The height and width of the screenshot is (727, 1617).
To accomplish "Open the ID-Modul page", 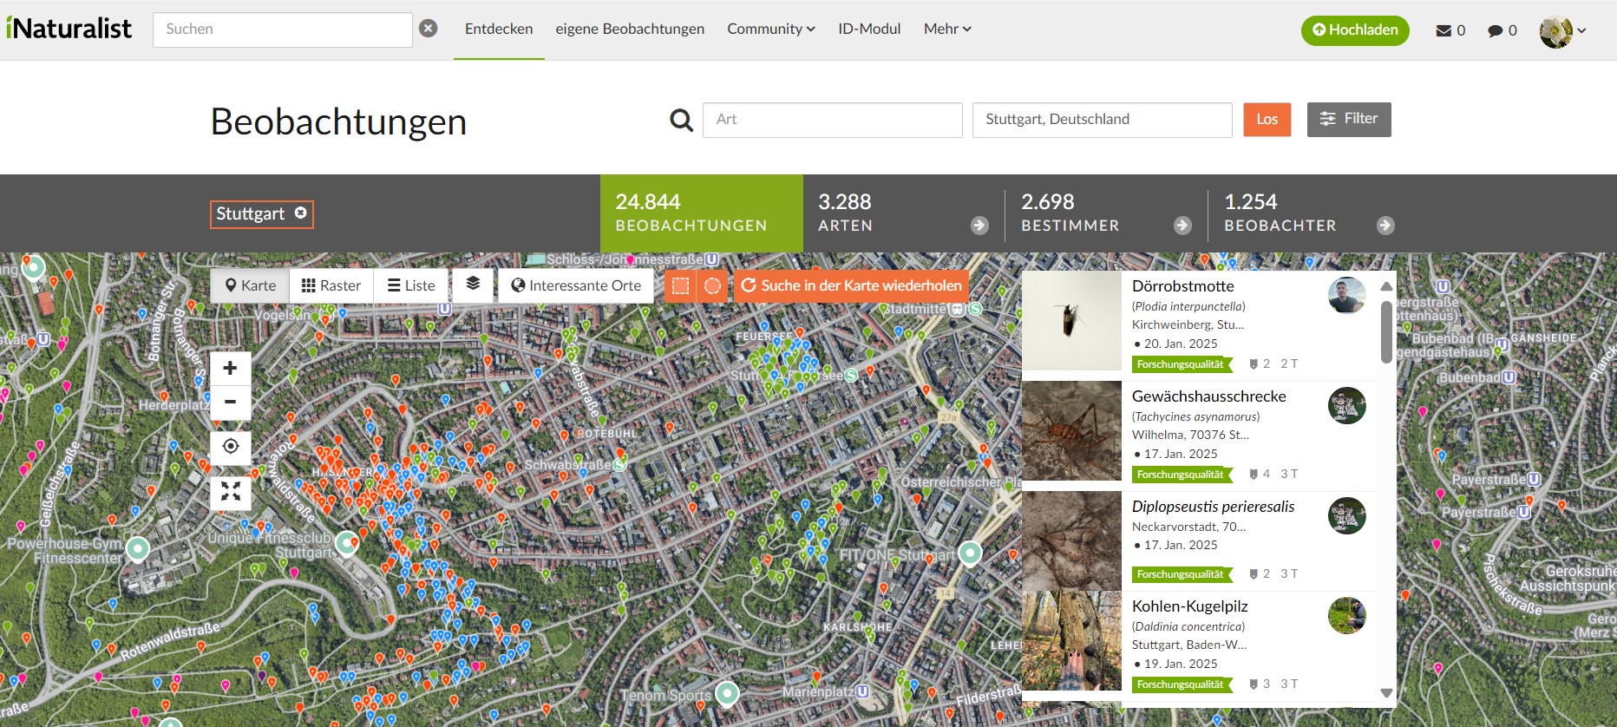I will pos(869,29).
